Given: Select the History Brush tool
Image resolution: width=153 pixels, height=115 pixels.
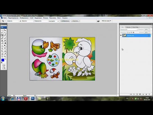Looking at the screenshot, I should click(5, 41).
